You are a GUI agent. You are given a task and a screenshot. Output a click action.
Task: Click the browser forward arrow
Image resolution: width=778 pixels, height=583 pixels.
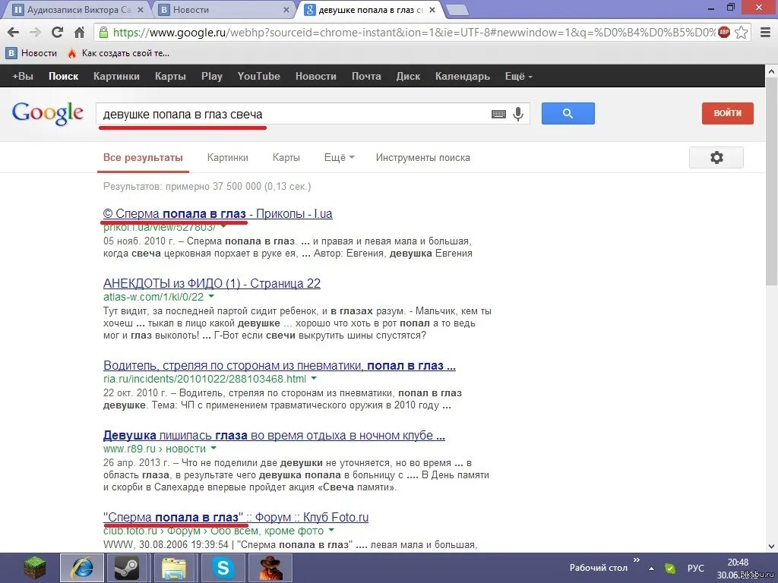pyautogui.click(x=35, y=33)
